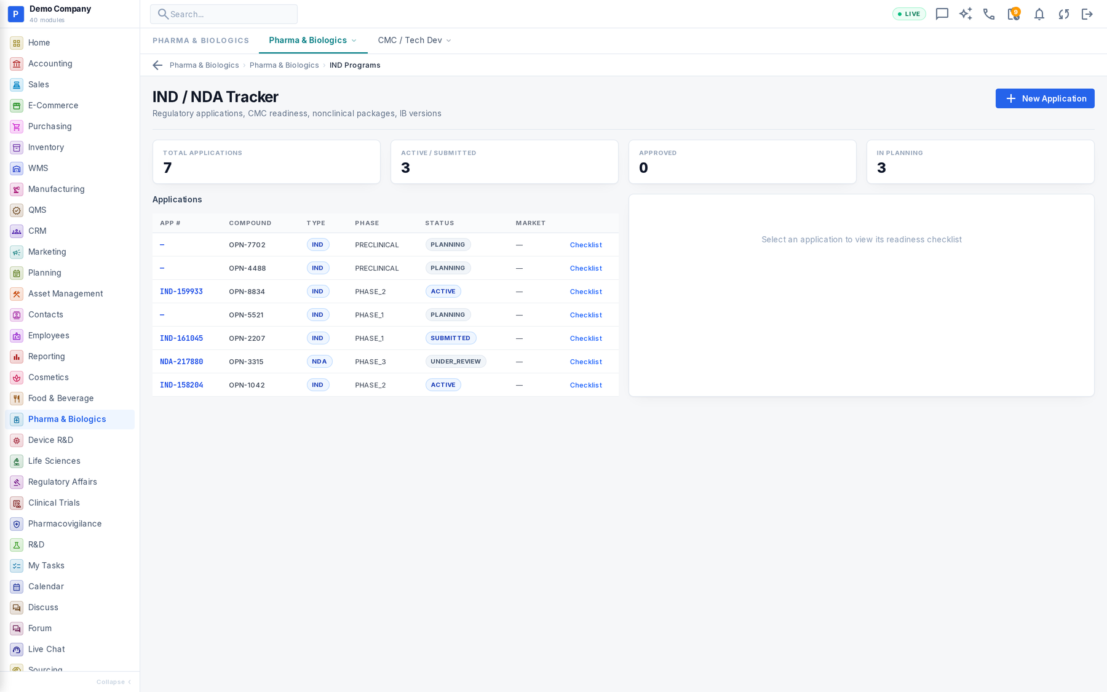This screenshot has height=692, width=1107.
Task: Collapse the sidebar
Action: (x=114, y=682)
